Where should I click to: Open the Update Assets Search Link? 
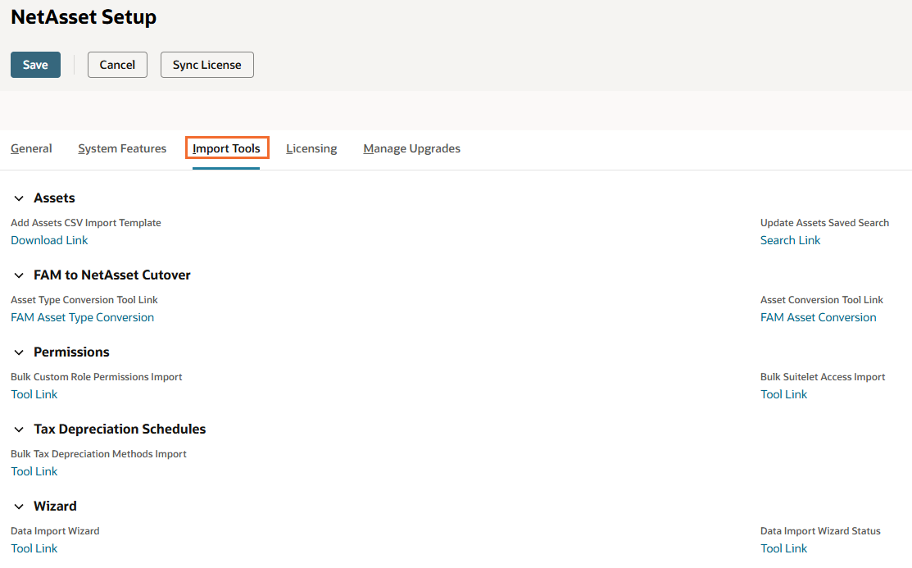point(790,240)
